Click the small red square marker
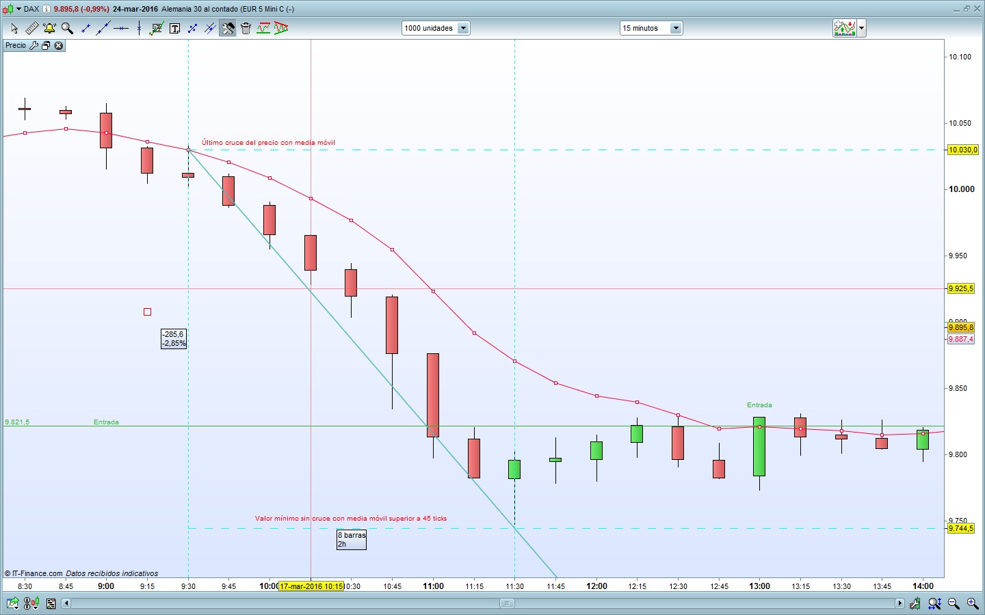This screenshot has height=615, width=985. [x=147, y=312]
